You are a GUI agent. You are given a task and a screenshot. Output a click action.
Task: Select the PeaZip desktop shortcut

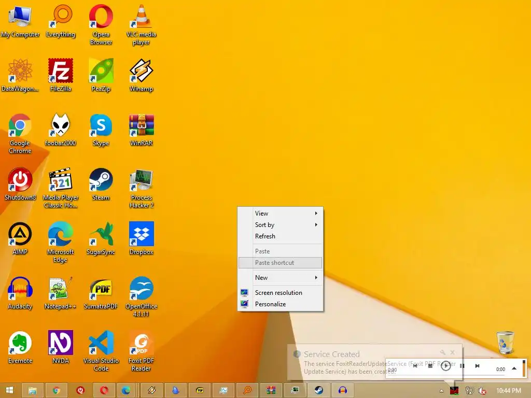(101, 76)
